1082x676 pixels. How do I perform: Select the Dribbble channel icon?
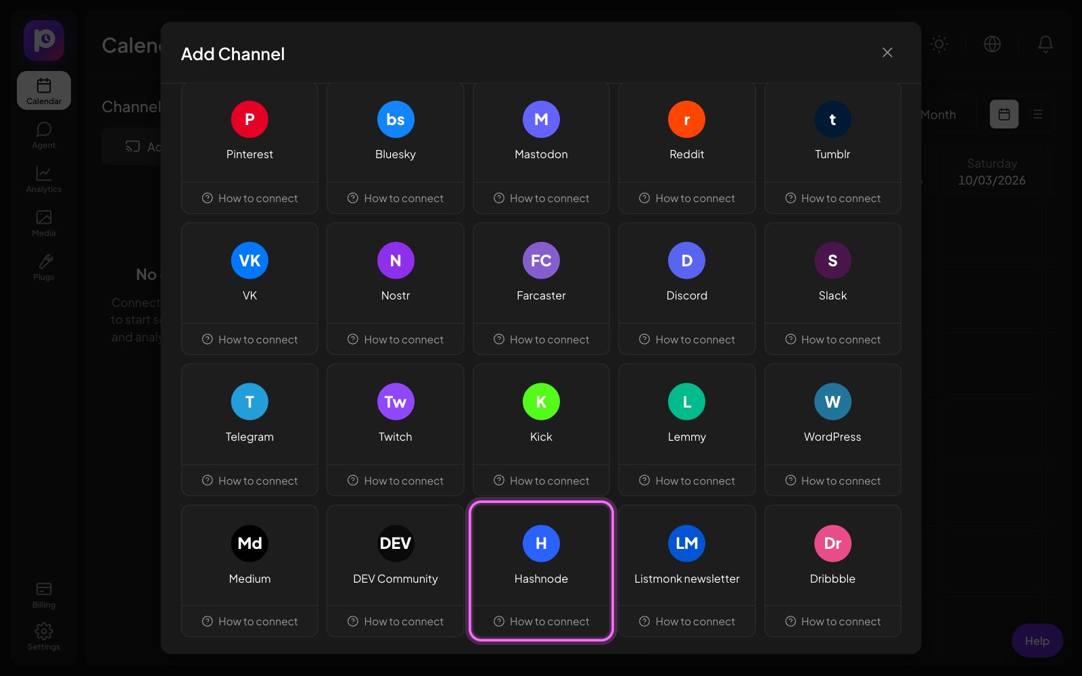click(x=832, y=543)
